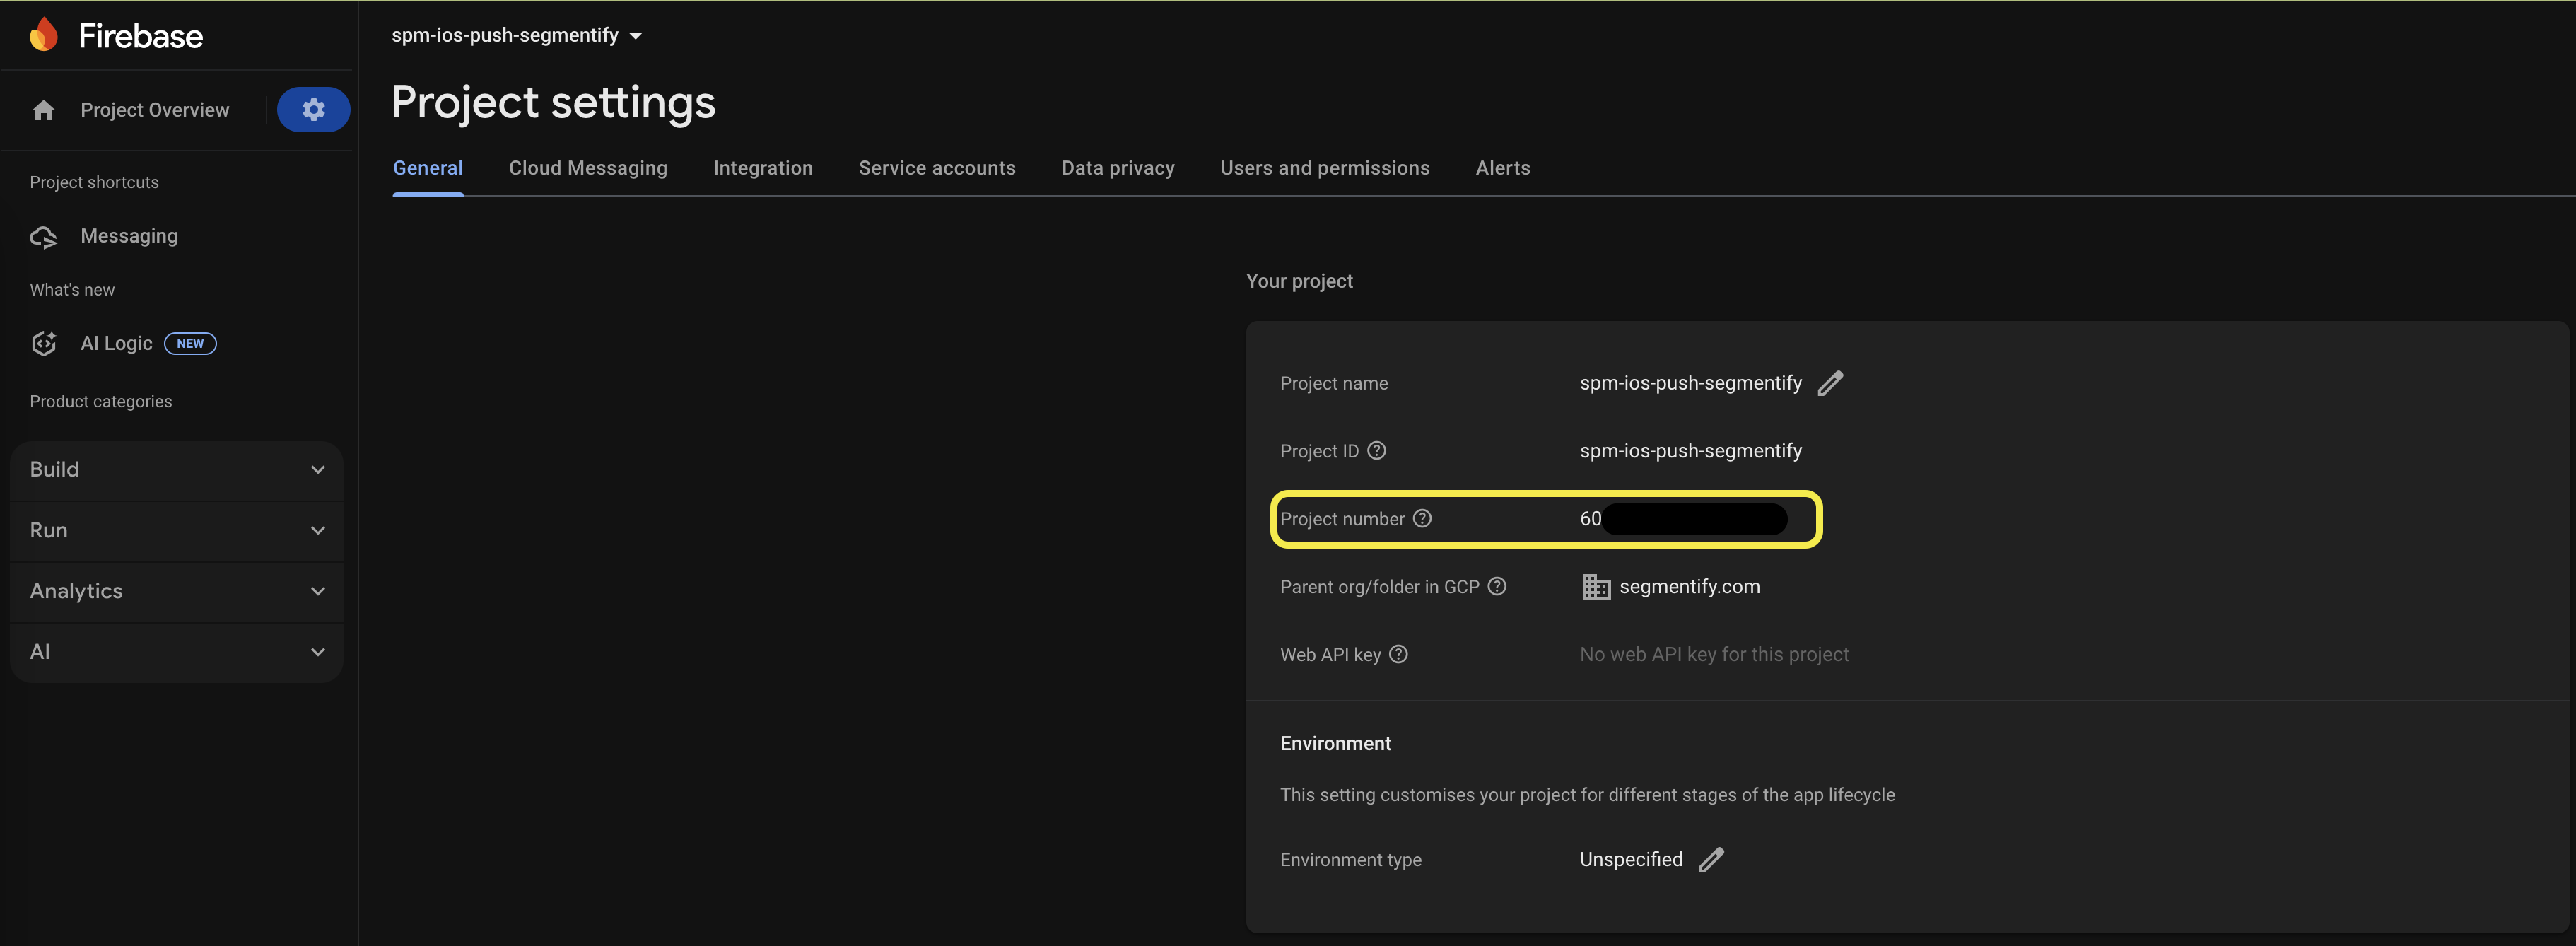2576x946 pixels.
Task: Go to Project Overview
Action: click(155, 110)
